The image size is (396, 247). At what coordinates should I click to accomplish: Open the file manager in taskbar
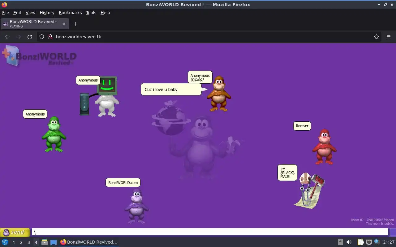[x=44, y=242]
